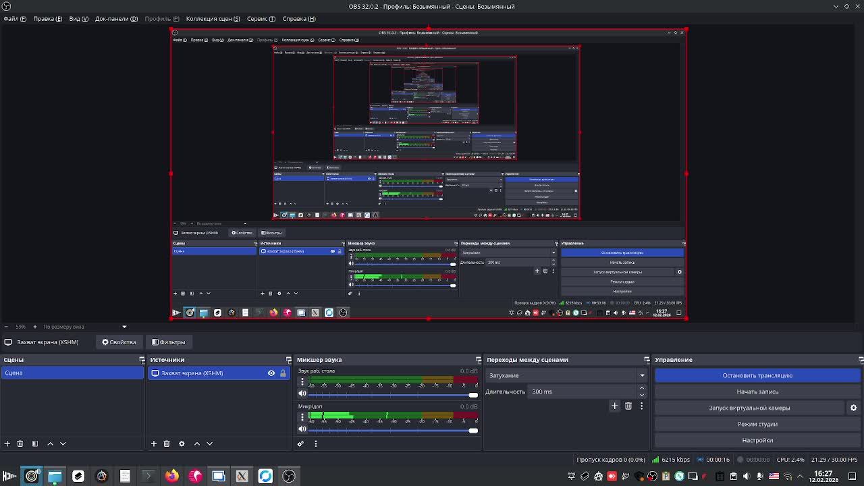Open Firefox from the taskbar
The width and height of the screenshot is (864, 486).
click(171, 476)
